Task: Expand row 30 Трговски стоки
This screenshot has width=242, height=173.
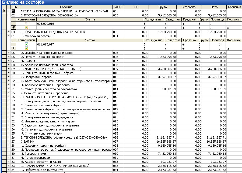Action: 9,153
